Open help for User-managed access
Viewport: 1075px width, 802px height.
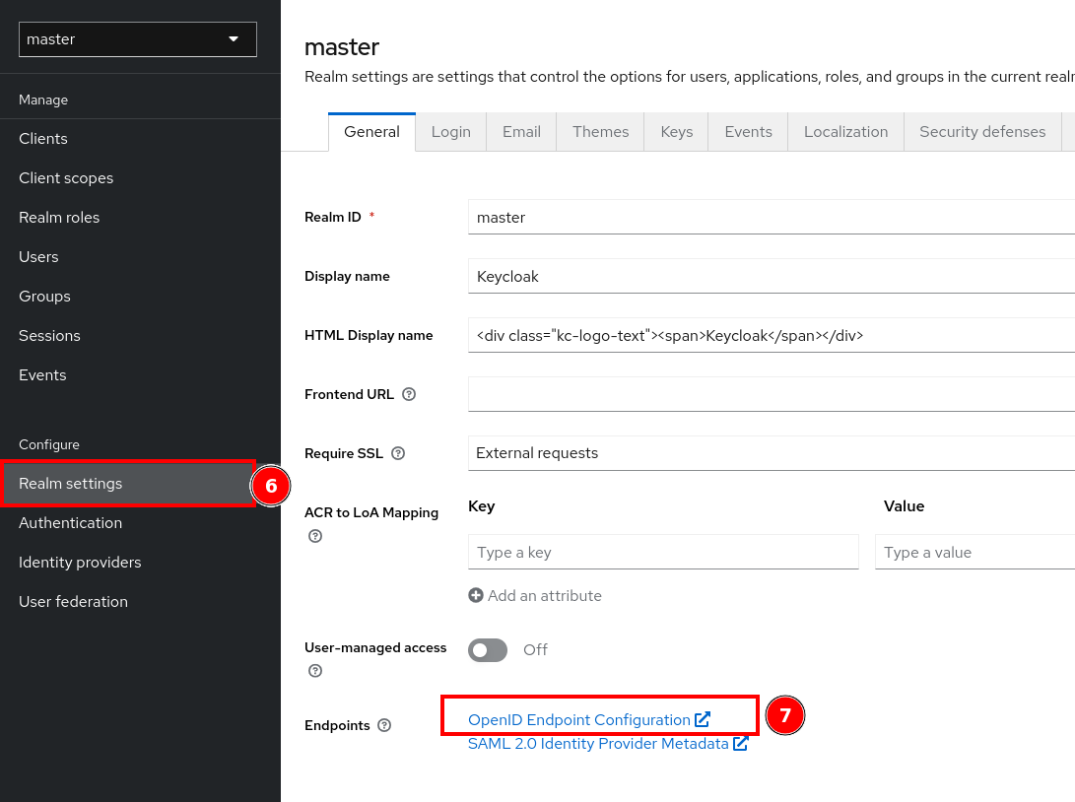(x=314, y=671)
